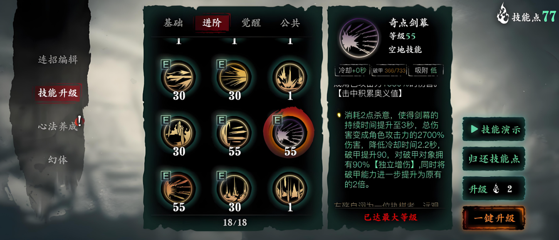Toggle E badge on the orange burst skill

pos(166,176)
